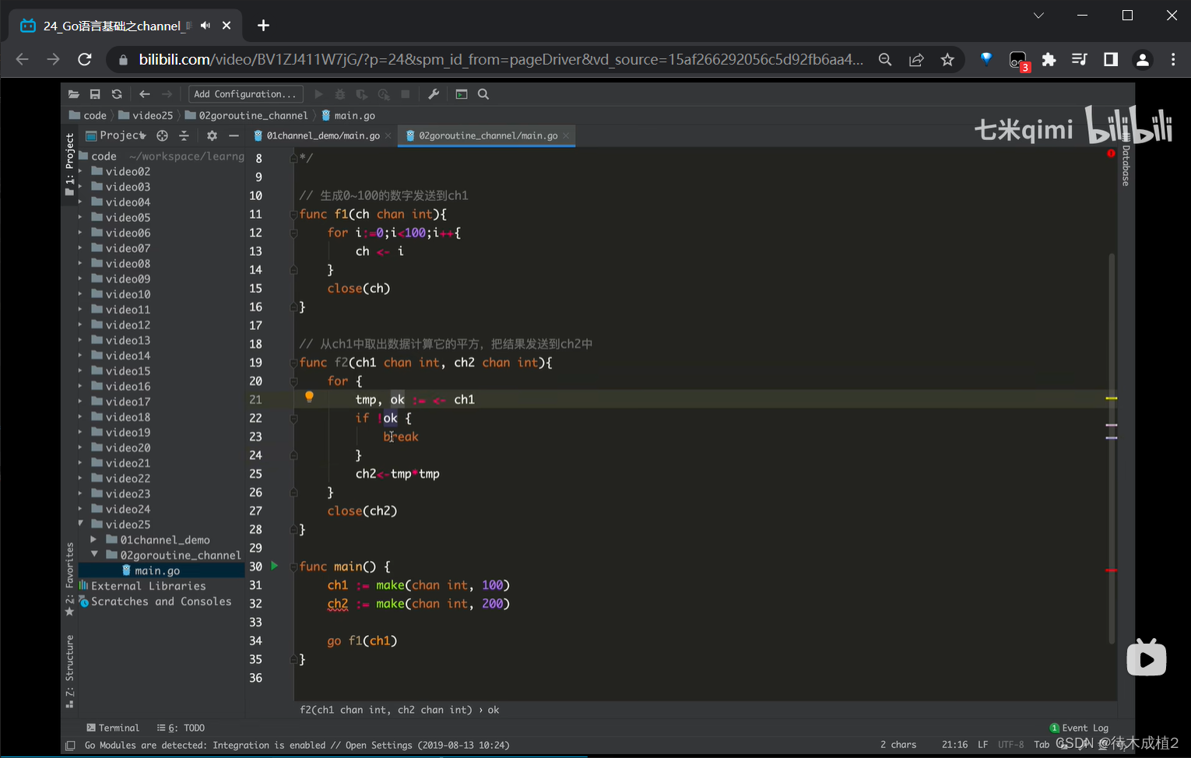
Task: Click the 21:16 cursor position status
Action: pyautogui.click(x=954, y=745)
